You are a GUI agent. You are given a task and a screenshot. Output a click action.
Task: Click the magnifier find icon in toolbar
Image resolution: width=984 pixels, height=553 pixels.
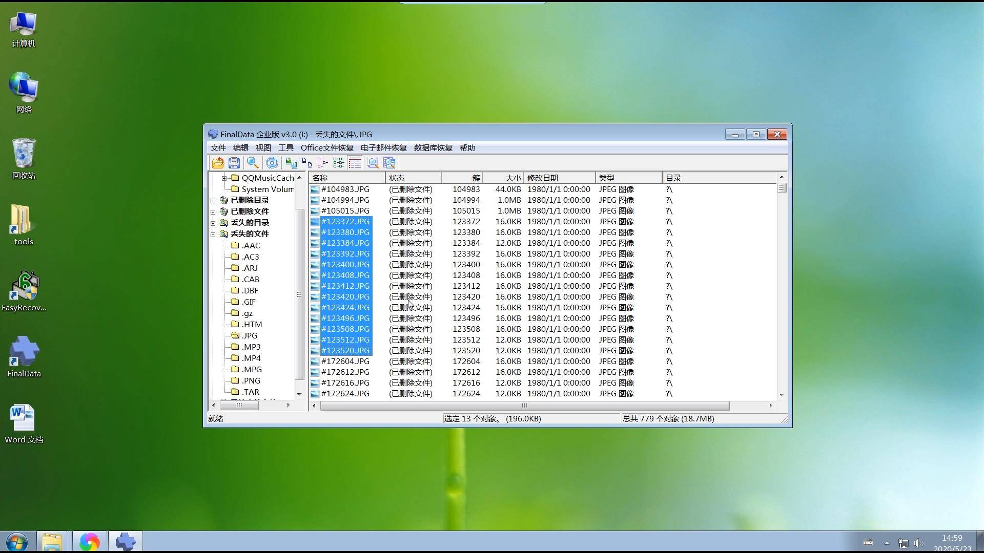pyautogui.click(x=253, y=163)
